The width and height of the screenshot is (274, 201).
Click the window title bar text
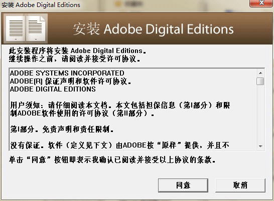[x=41, y=4]
